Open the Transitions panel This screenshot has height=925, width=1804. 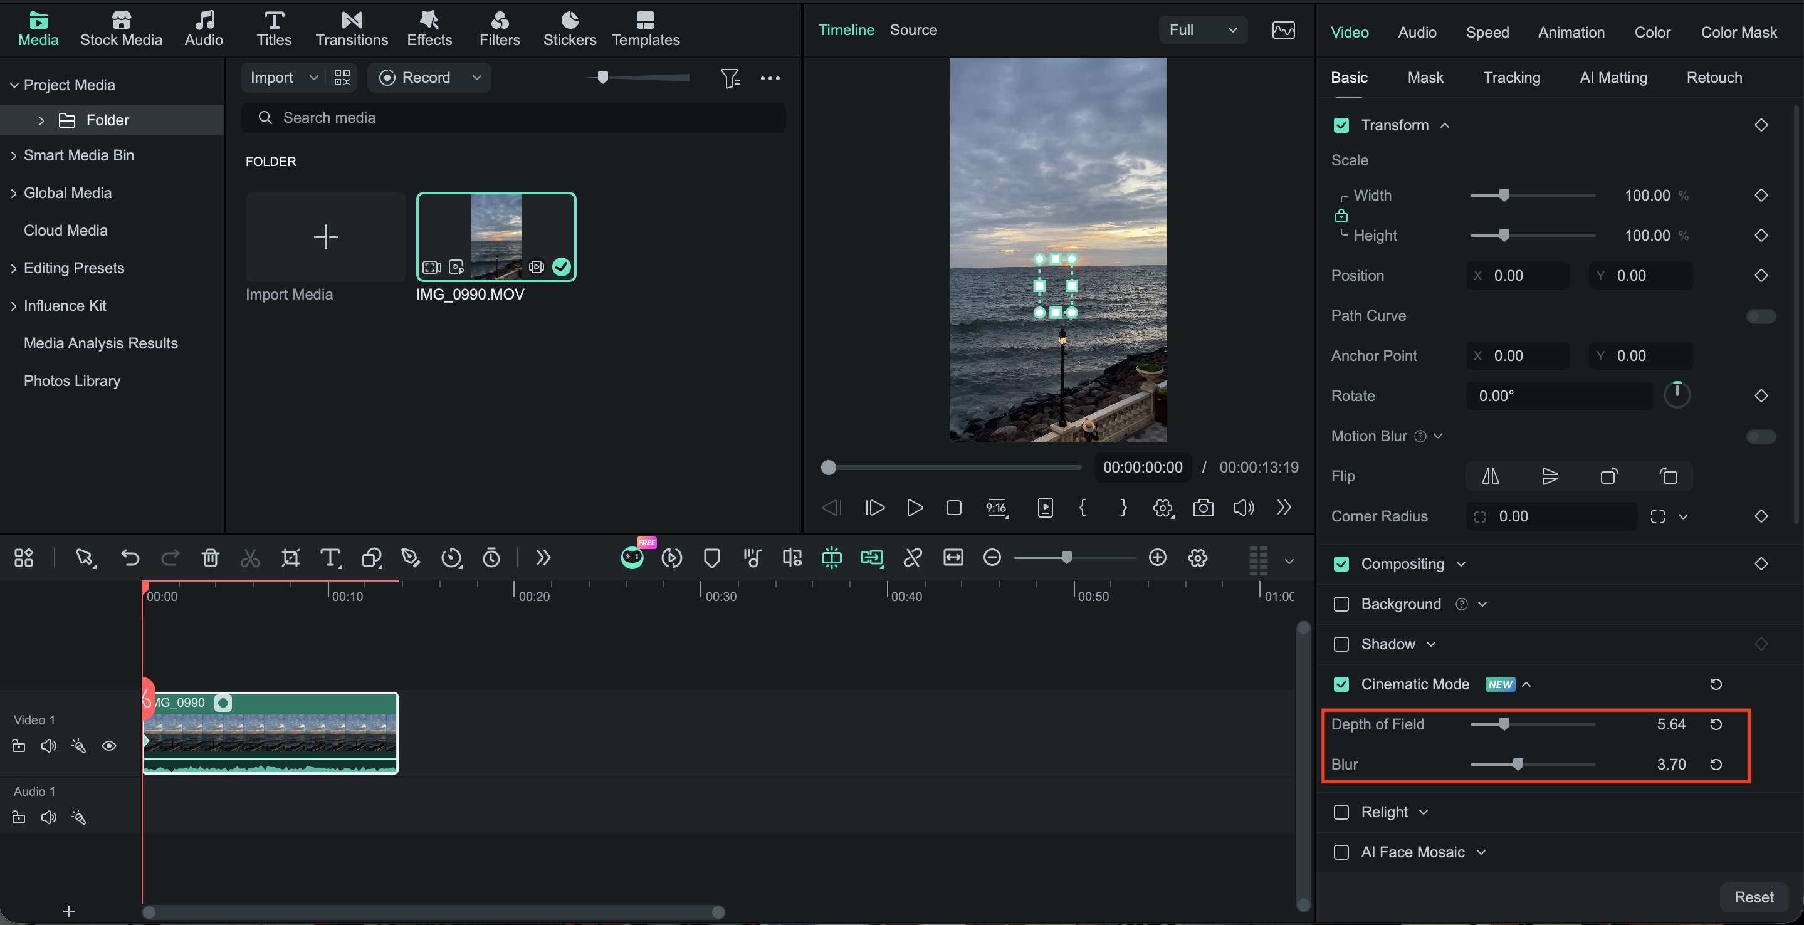click(352, 29)
